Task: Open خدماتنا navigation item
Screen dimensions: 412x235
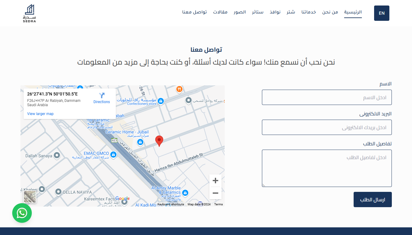Action: pyautogui.click(x=309, y=12)
